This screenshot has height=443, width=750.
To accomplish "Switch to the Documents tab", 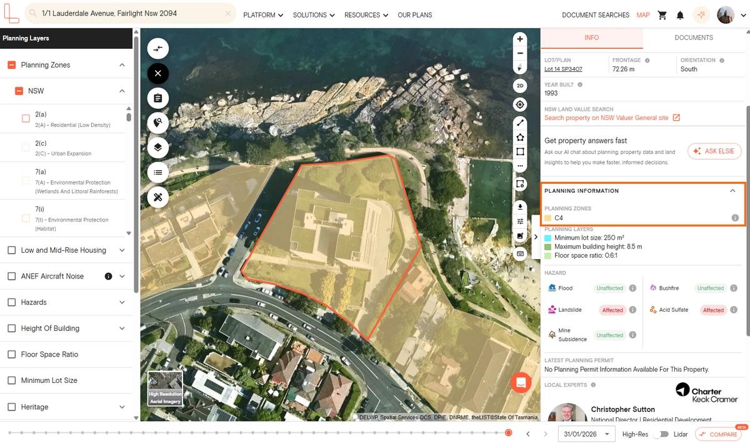I will (694, 38).
